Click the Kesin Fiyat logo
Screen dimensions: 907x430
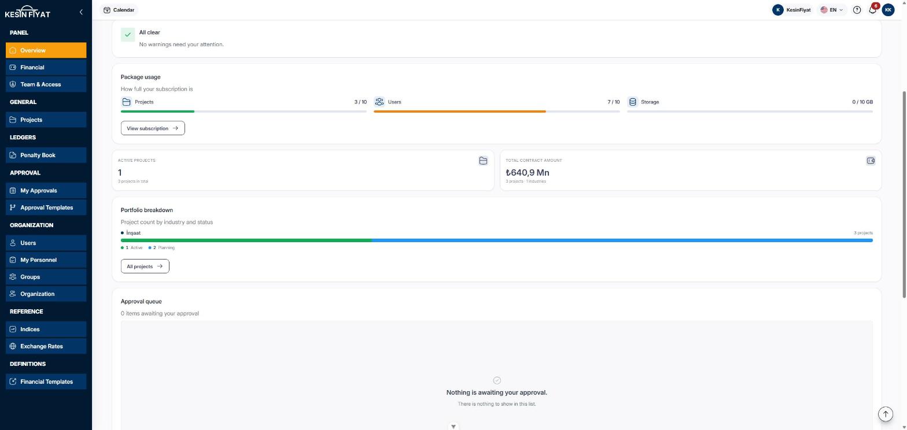(28, 12)
